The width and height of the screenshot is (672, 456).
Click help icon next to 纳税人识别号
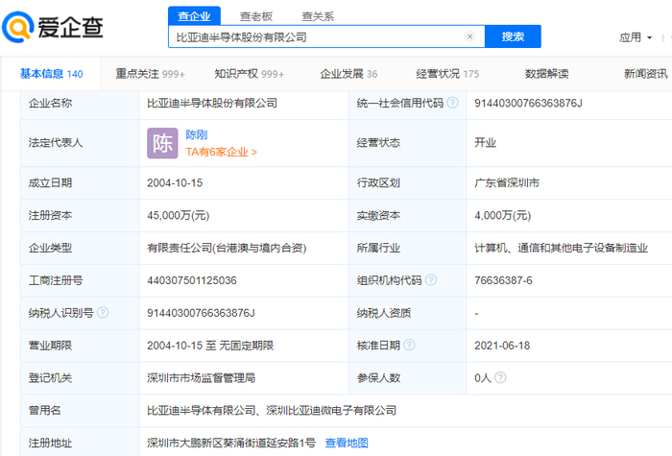tap(103, 313)
